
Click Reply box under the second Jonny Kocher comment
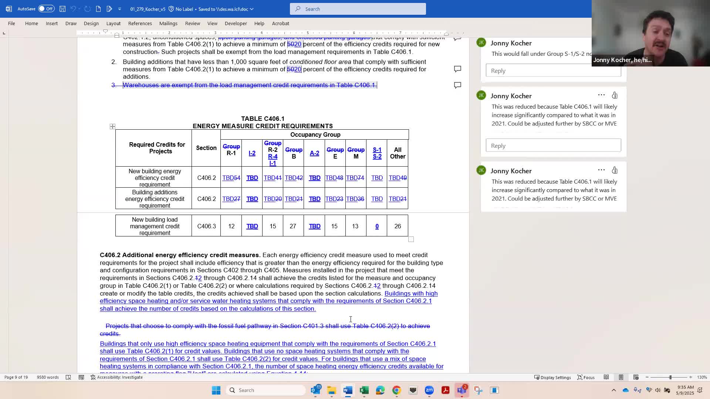(553, 146)
